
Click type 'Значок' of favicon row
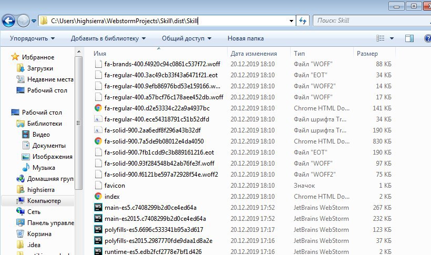point(304,186)
